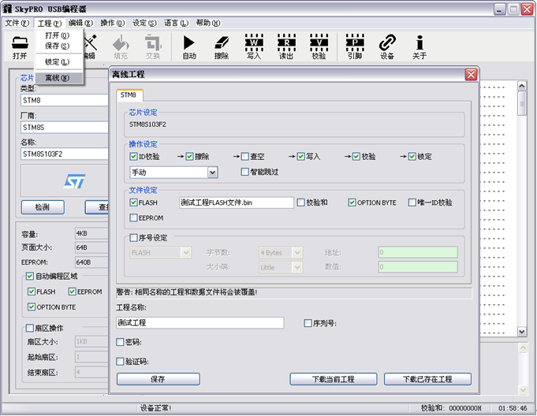Choose 离线 in the 工程 menu
The width and height of the screenshot is (537, 416).
58,78
